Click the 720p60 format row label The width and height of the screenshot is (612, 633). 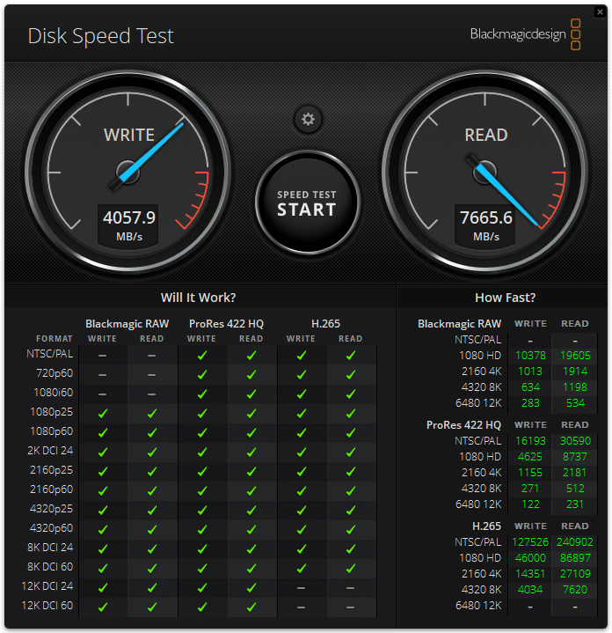(x=55, y=373)
